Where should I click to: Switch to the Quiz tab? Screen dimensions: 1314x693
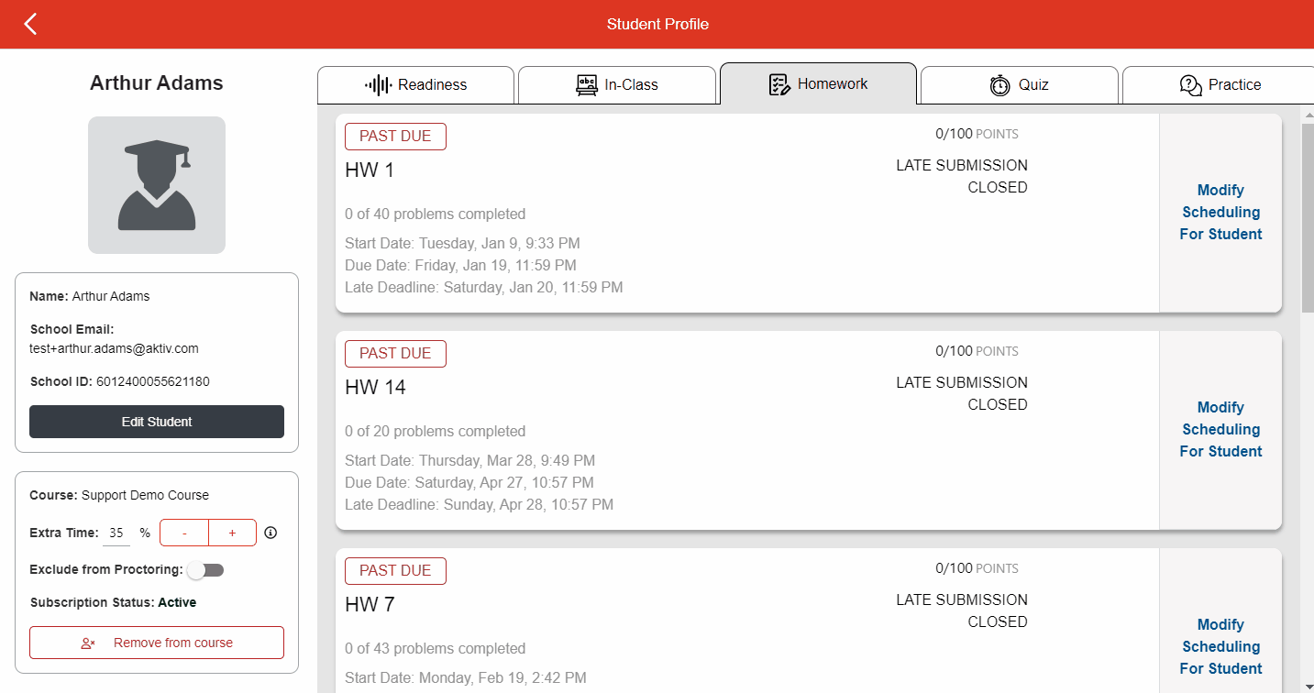pyautogui.click(x=1019, y=83)
